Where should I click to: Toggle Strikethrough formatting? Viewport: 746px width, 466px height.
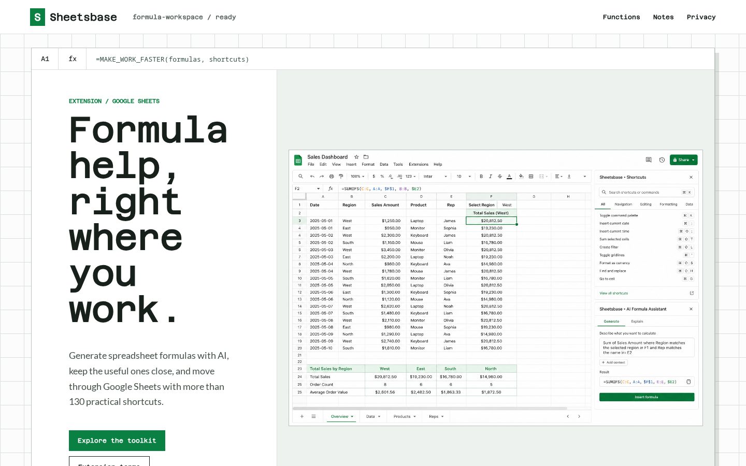pos(500,176)
